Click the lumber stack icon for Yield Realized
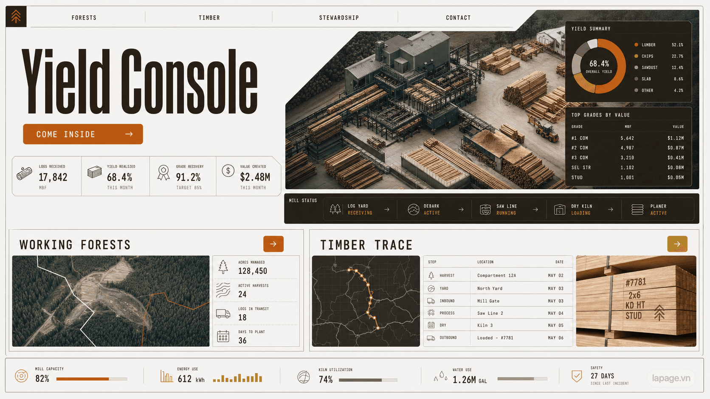 (x=94, y=172)
